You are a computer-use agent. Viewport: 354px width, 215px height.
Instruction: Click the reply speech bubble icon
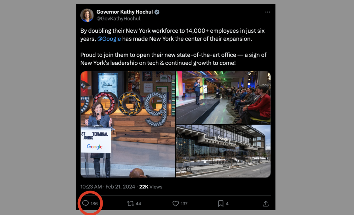(x=85, y=204)
